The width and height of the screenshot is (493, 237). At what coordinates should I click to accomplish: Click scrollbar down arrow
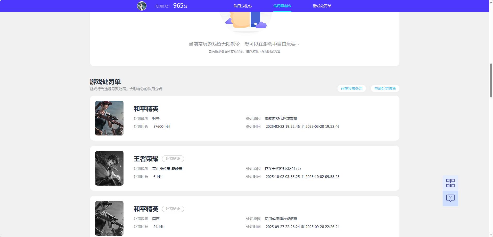[x=491, y=234]
